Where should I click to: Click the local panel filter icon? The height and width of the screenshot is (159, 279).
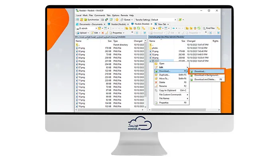[145, 33]
